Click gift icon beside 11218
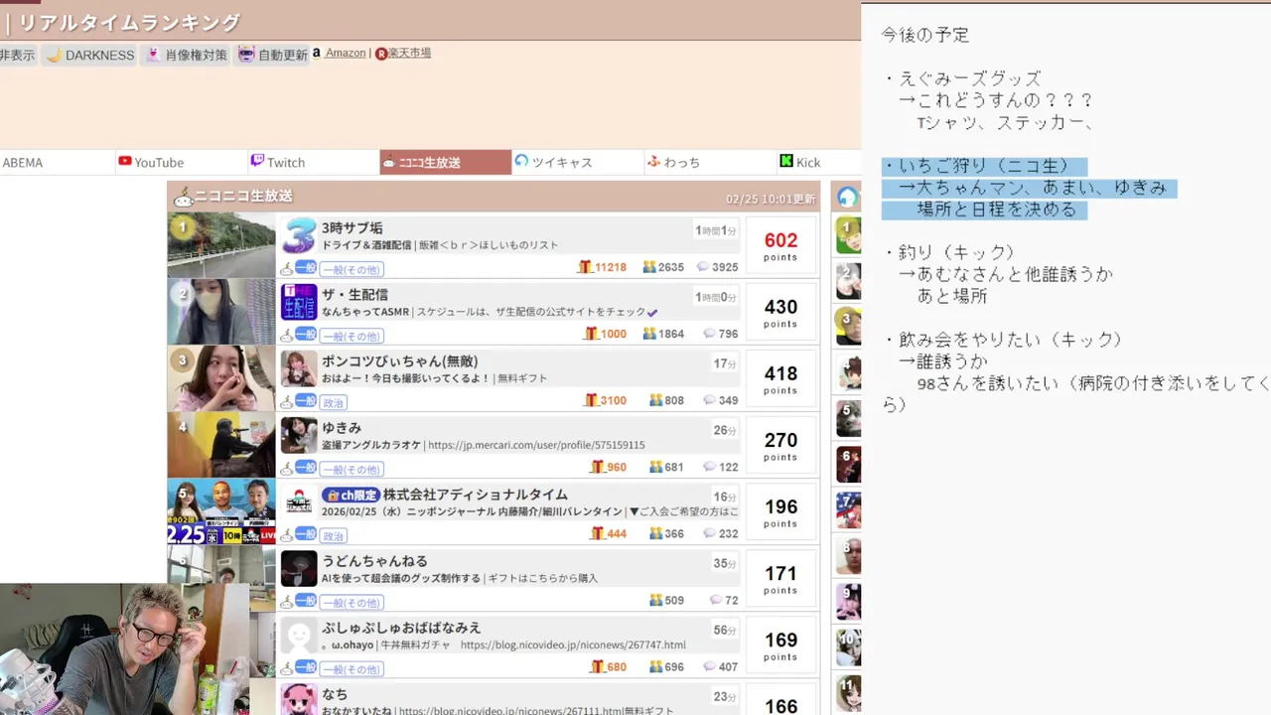This screenshot has width=1271, height=715. [x=586, y=267]
